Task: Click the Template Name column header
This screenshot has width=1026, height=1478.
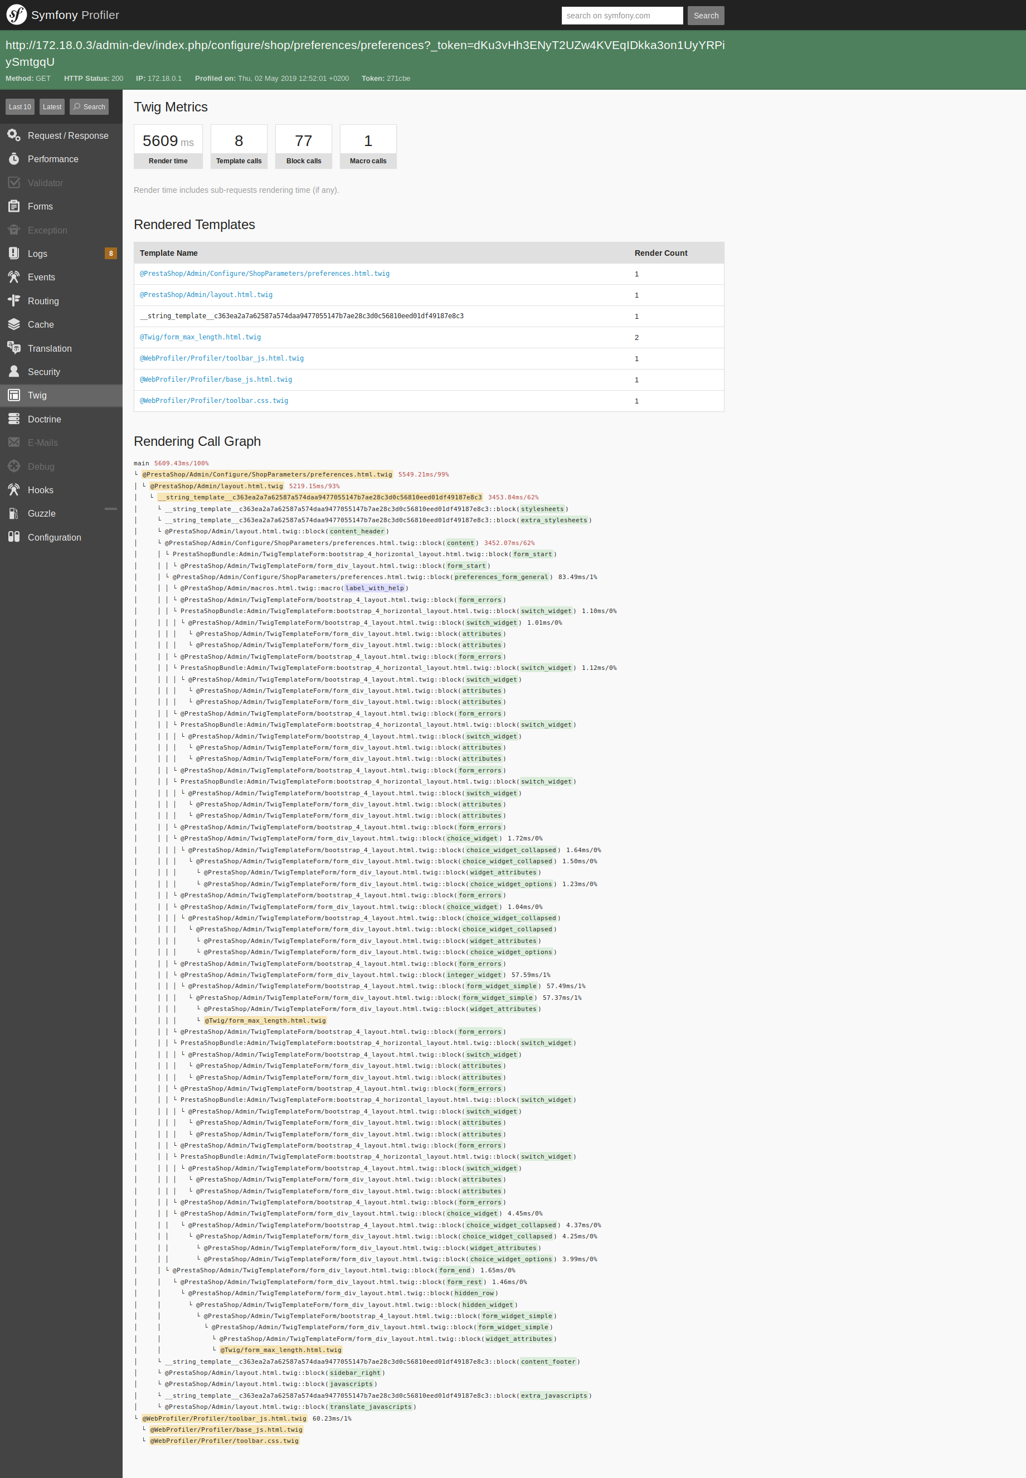Action: pos(168,252)
